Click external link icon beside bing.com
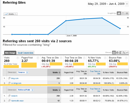 9,78
